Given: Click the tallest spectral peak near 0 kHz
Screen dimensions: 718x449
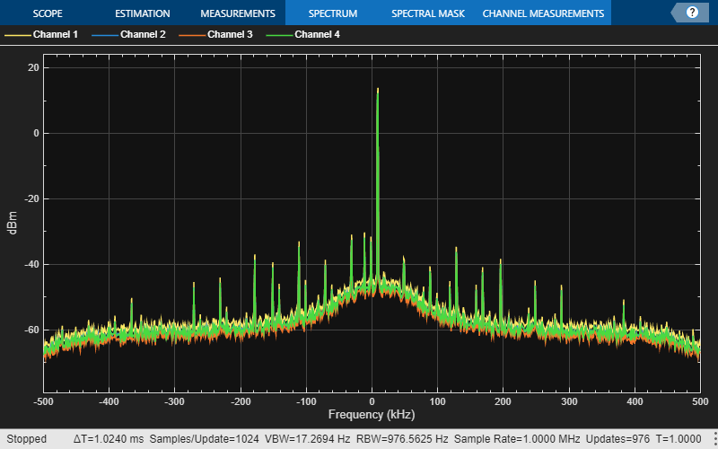Looking at the screenshot, I should tap(378, 91).
